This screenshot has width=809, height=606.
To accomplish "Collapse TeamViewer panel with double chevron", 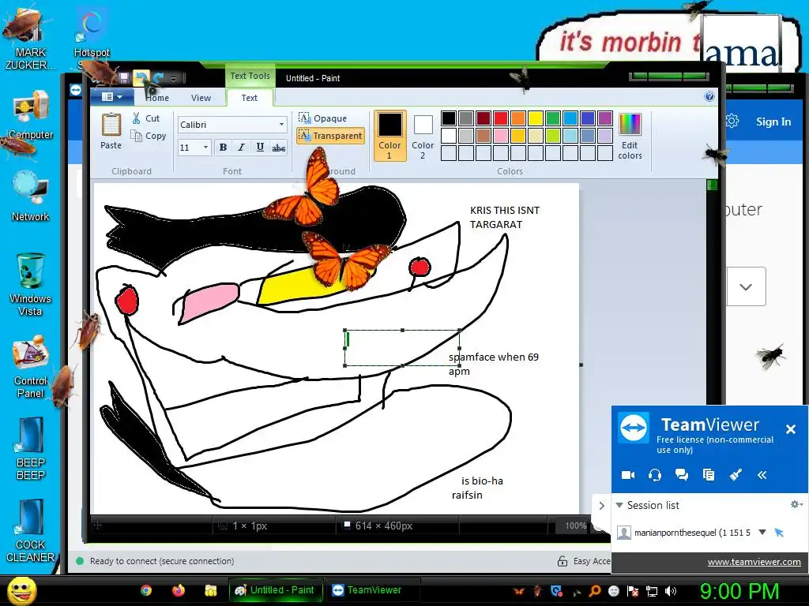I will (762, 475).
